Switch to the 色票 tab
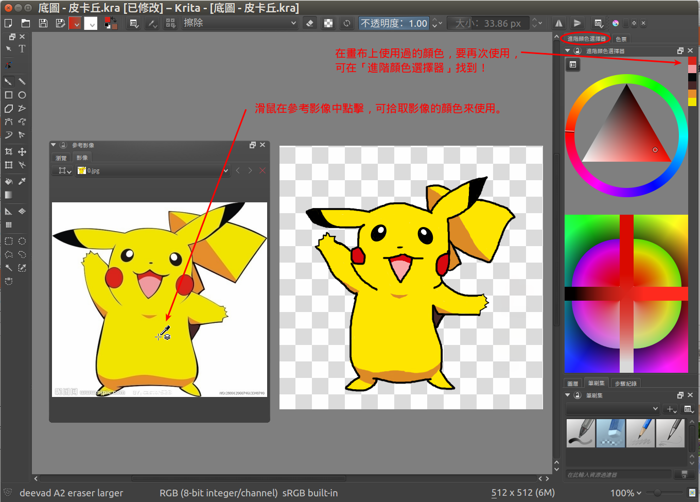The width and height of the screenshot is (700, 502). click(621, 39)
